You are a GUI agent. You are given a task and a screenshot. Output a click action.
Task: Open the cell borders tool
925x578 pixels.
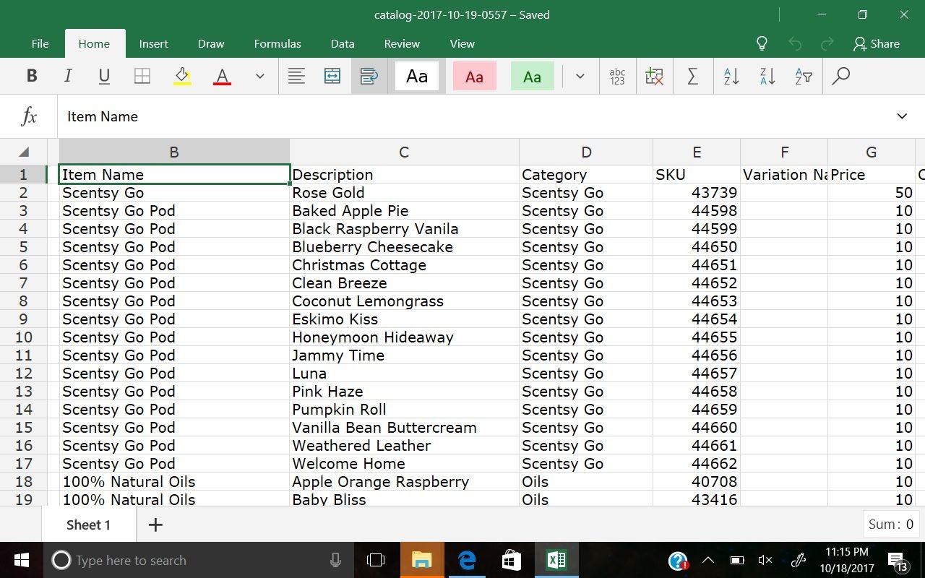pos(142,77)
